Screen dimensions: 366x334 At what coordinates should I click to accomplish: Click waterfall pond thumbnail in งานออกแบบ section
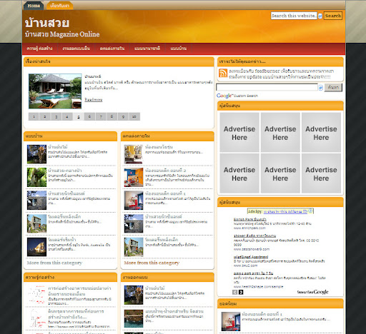click(x=134, y=318)
